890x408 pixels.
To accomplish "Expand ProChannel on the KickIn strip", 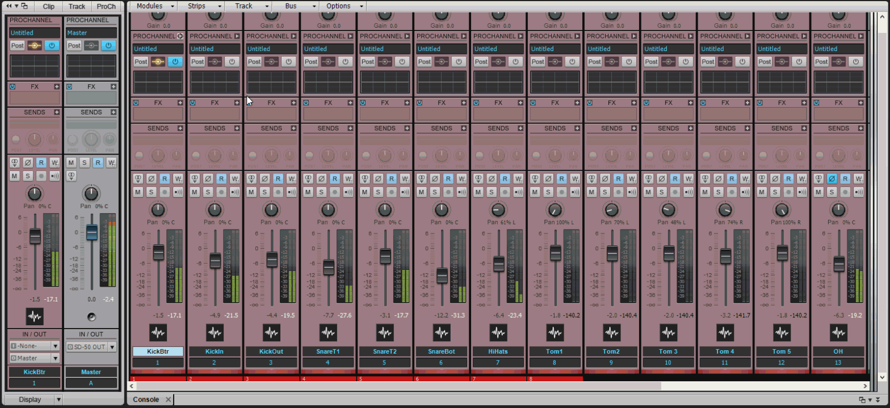I will point(237,36).
